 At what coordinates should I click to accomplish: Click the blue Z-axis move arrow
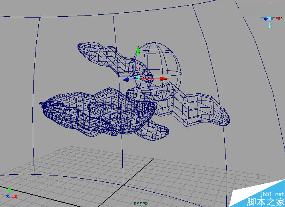click(x=126, y=79)
